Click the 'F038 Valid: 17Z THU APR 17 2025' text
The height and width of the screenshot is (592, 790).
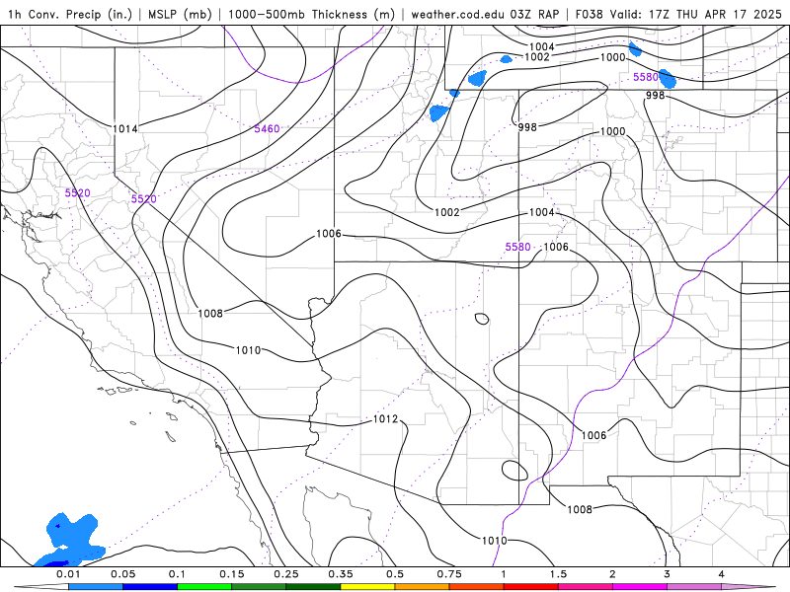coord(678,14)
